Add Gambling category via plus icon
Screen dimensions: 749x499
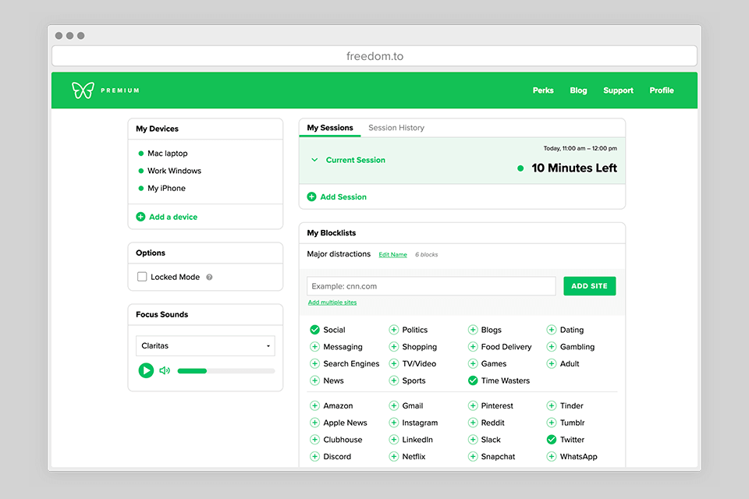coord(552,347)
